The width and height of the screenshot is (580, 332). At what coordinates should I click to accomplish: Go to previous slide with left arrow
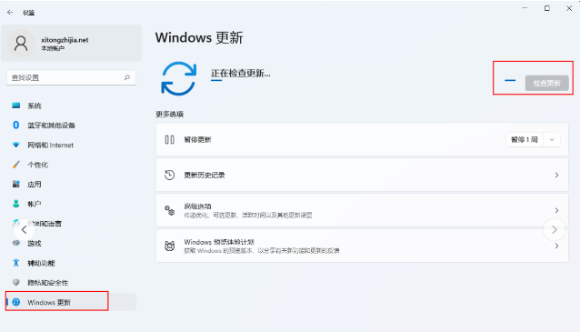tap(24, 230)
